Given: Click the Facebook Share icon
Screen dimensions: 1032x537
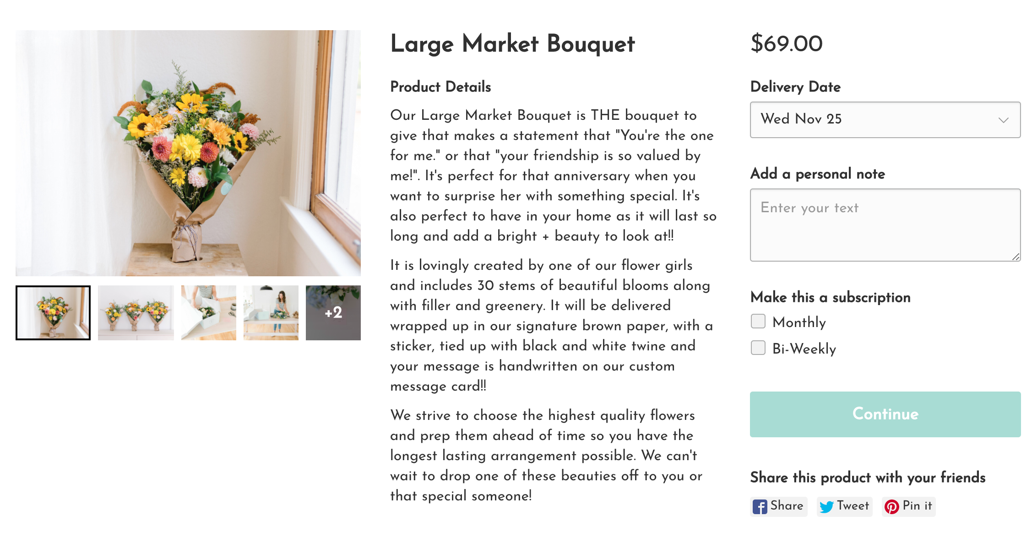Looking at the screenshot, I should click(760, 507).
